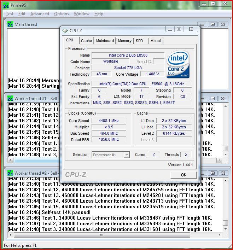The width and height of the screenshot is (233, 250).
Task: Click the Core Speed value 4408.1 MHz
Action: (x=109, y=121)
